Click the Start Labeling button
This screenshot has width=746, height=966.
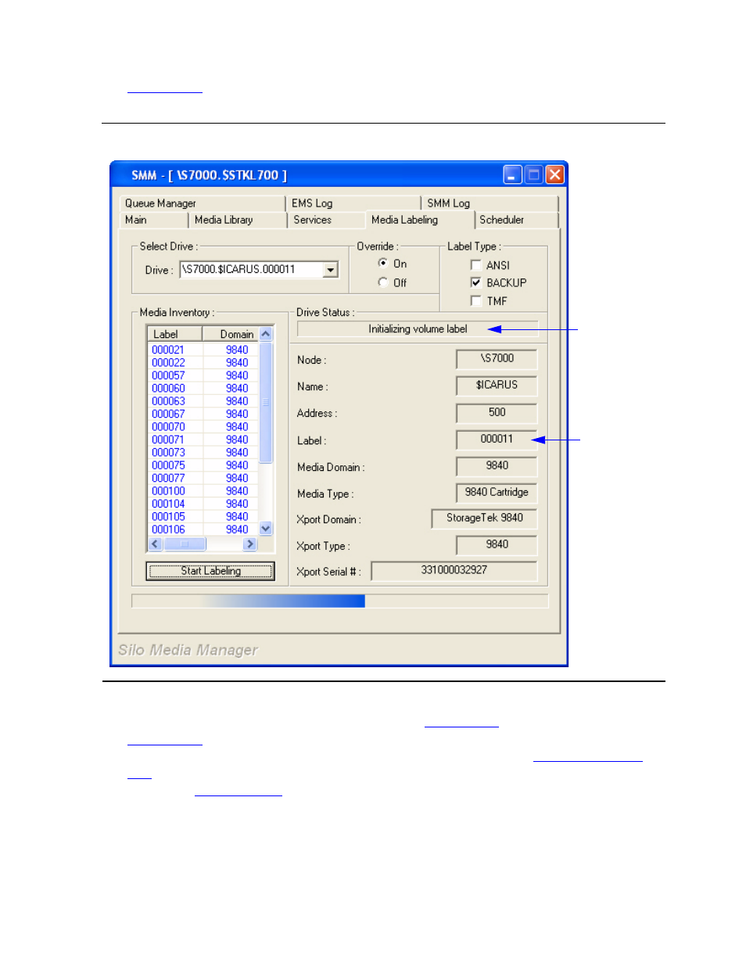(x=210, y=571)
